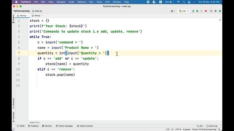The width and height of the screenshot is (234, 131).
Task: Open the Python Console tool window
Action: pyautogui.click(x=85, y=126)
